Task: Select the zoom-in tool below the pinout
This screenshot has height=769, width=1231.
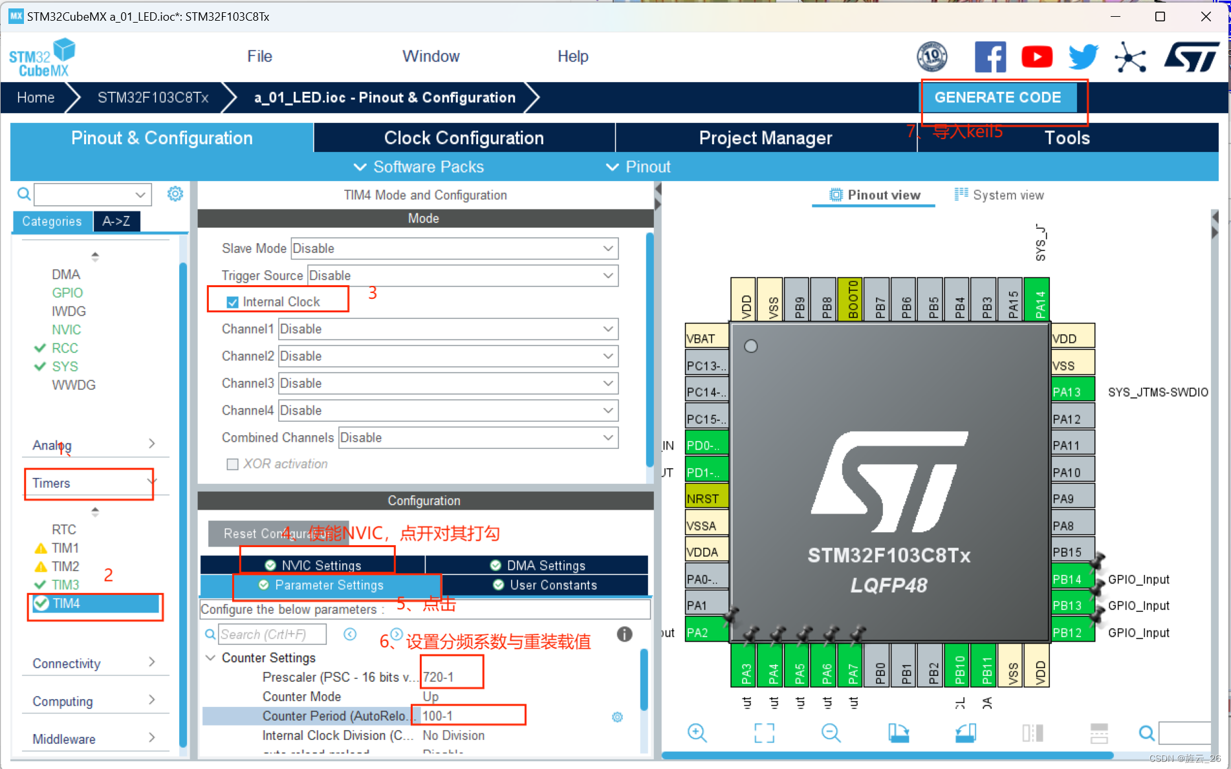Action: coord(697,733)
